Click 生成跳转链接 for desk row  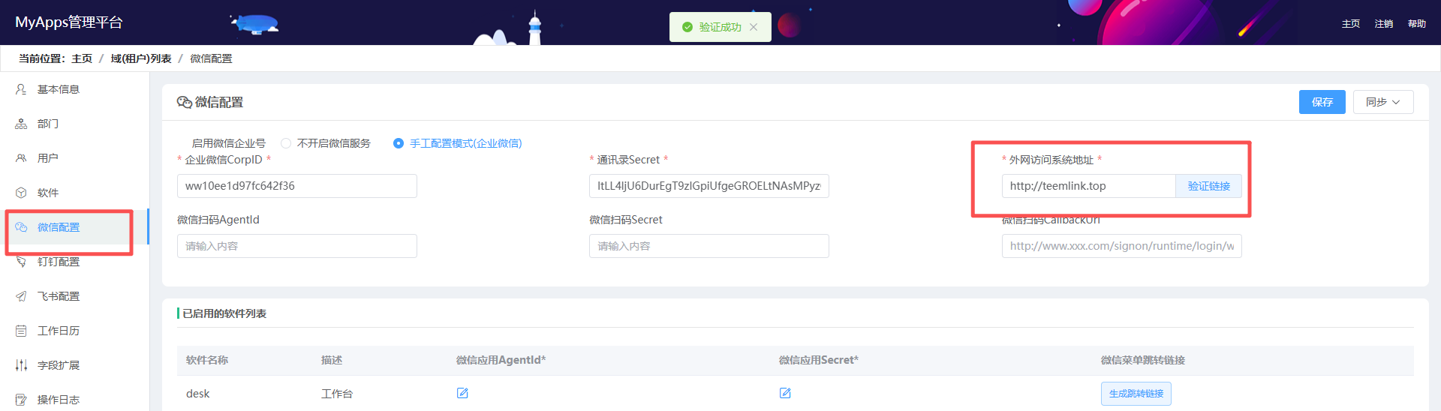[1136, 394]
